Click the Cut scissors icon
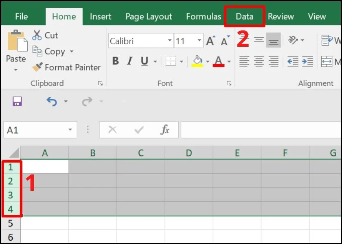 point(37,35)
